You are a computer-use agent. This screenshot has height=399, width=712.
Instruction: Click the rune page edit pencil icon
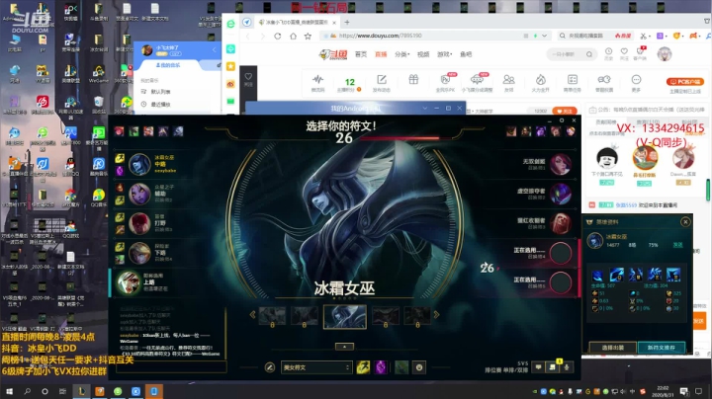pos(270,367)
